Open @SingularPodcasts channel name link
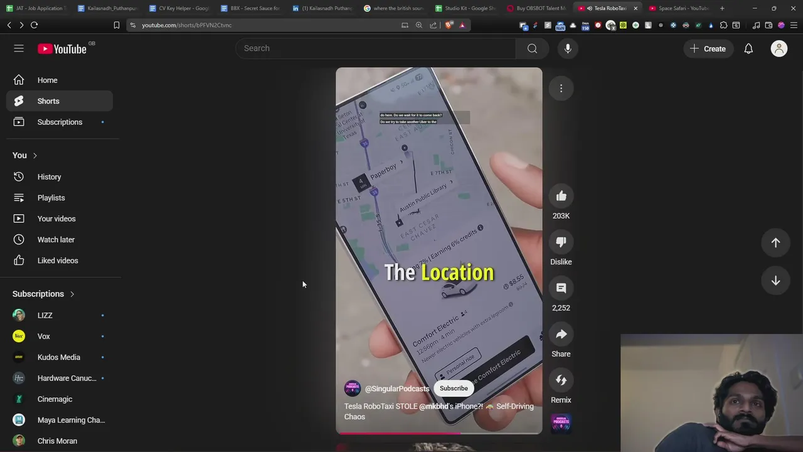 [397, 389]
